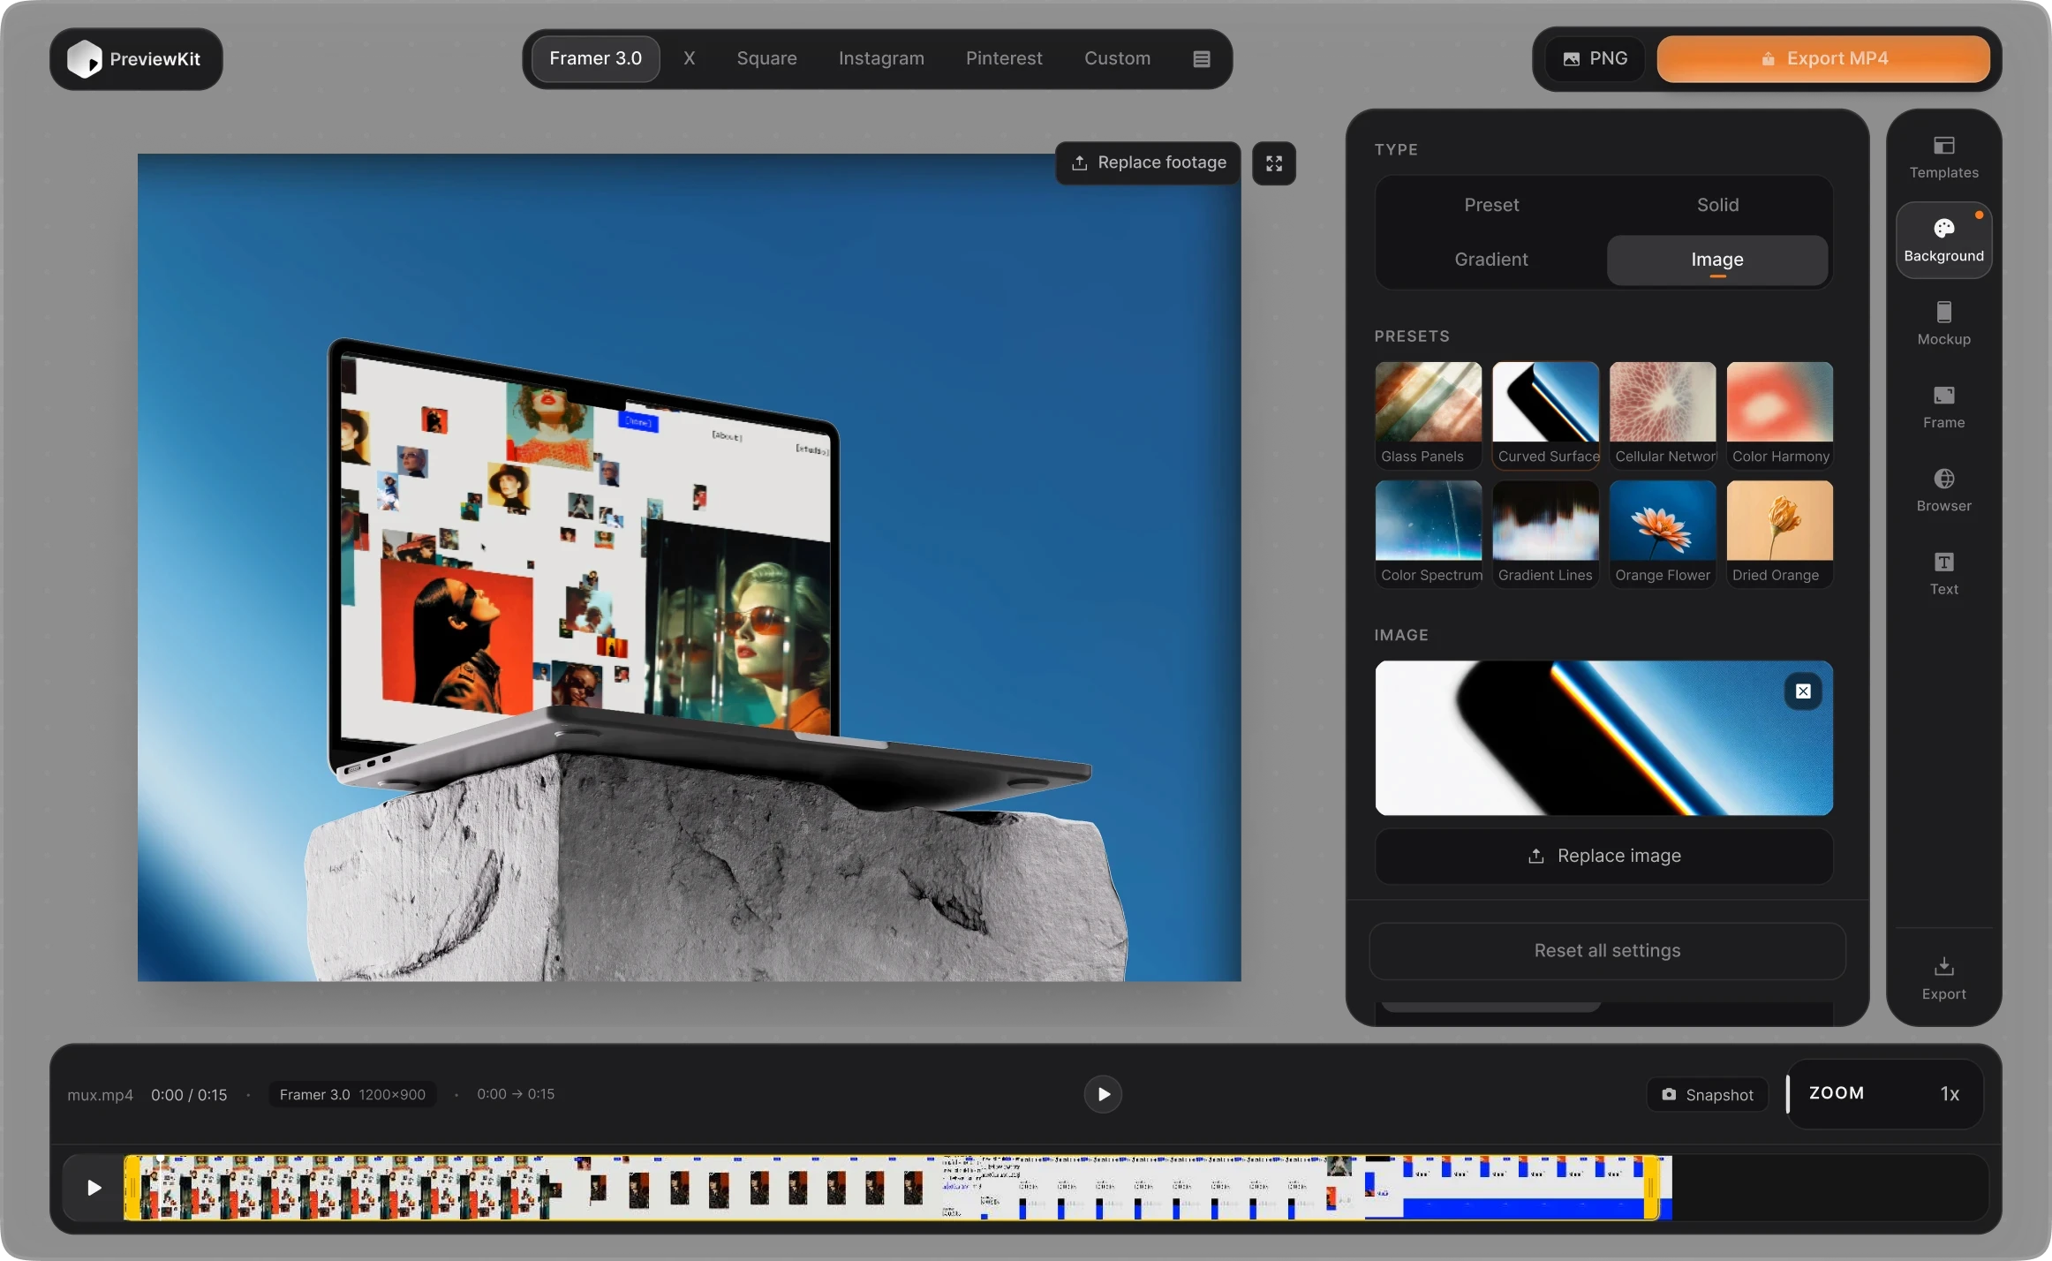Click the current background image preview
Screen dimensions: 2052x1261
pos(1603,738)
